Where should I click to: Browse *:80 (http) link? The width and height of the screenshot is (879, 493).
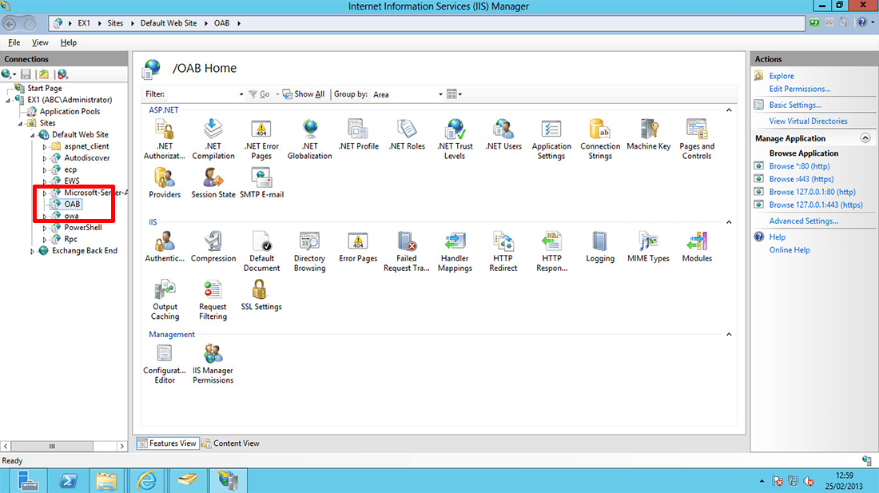(x=799, y=166)
